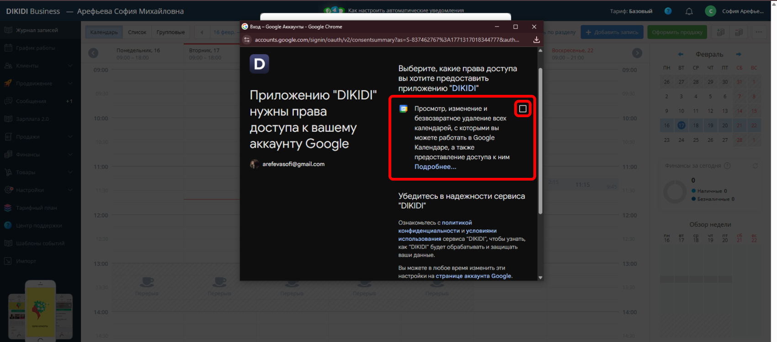Go to previous week with left arrow
Image resolution: width=777 pixels, height=342 pixels.
(x=93, y=53)
